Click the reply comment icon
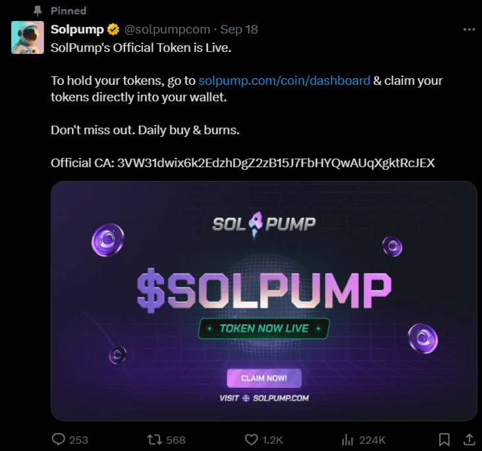The image size is (482, 451). click(x=59, y=439)
